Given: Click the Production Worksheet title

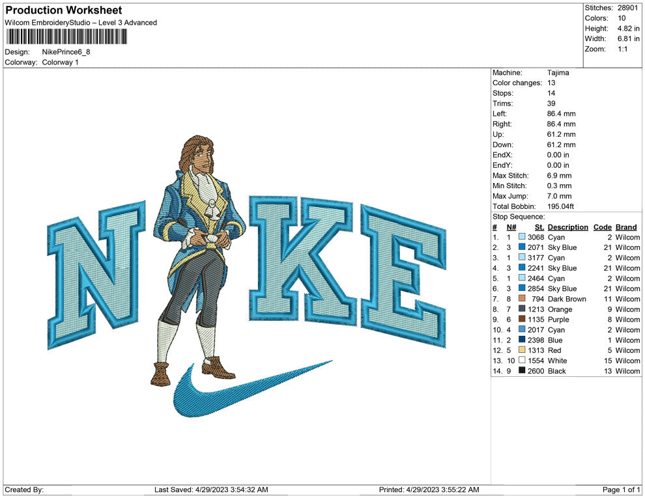Looking at the screenshot, I should pos(63,10).
